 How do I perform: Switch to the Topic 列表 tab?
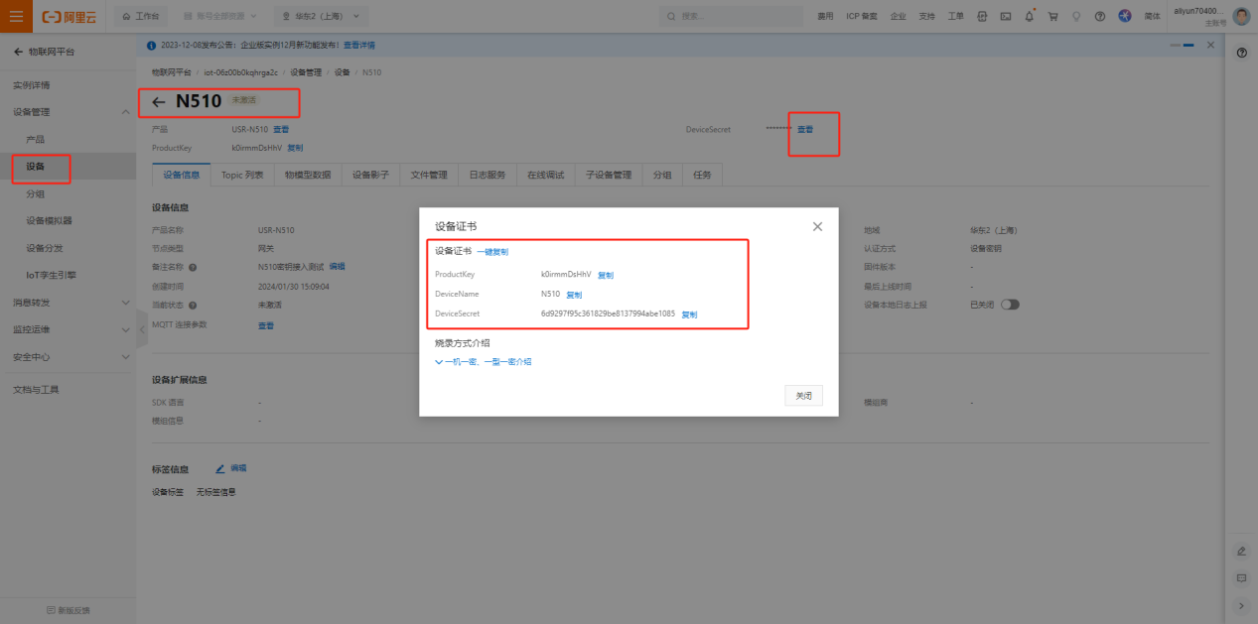click(x=242, y=175)
